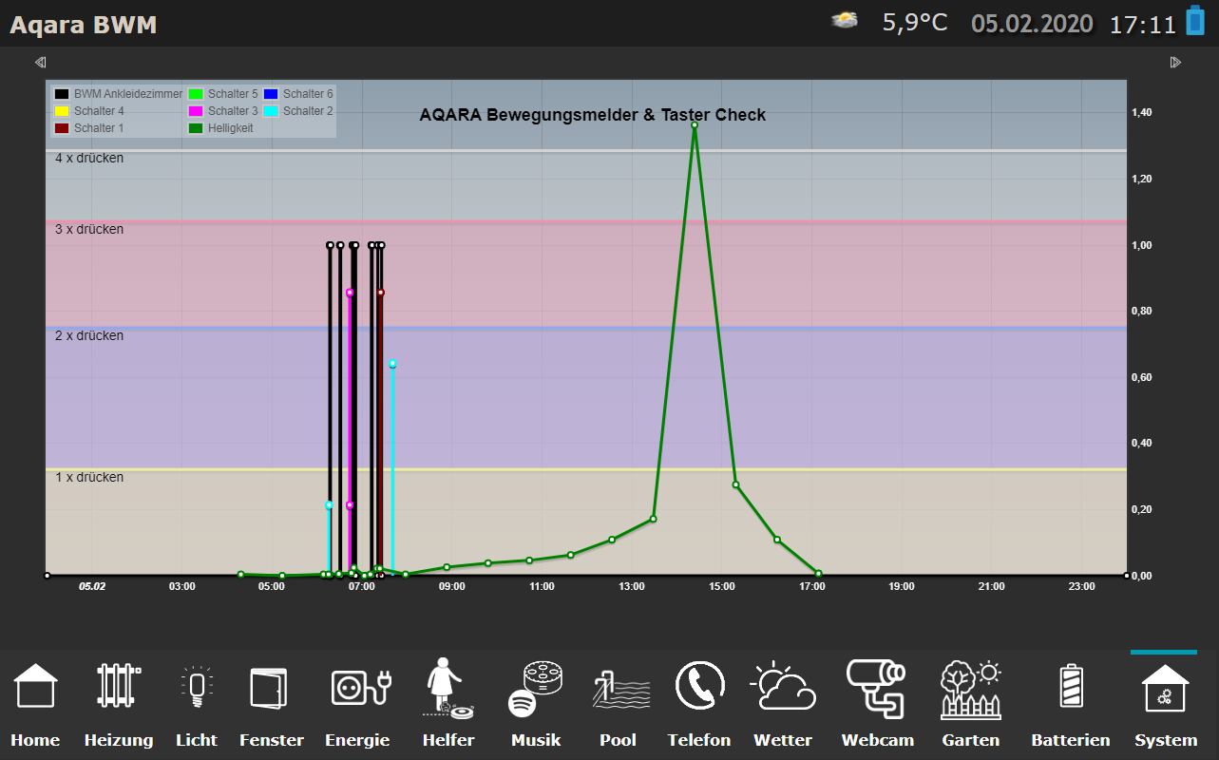1219x760 pixels.
Task: Click the blue battery status icon in header
Action: 1194,21
